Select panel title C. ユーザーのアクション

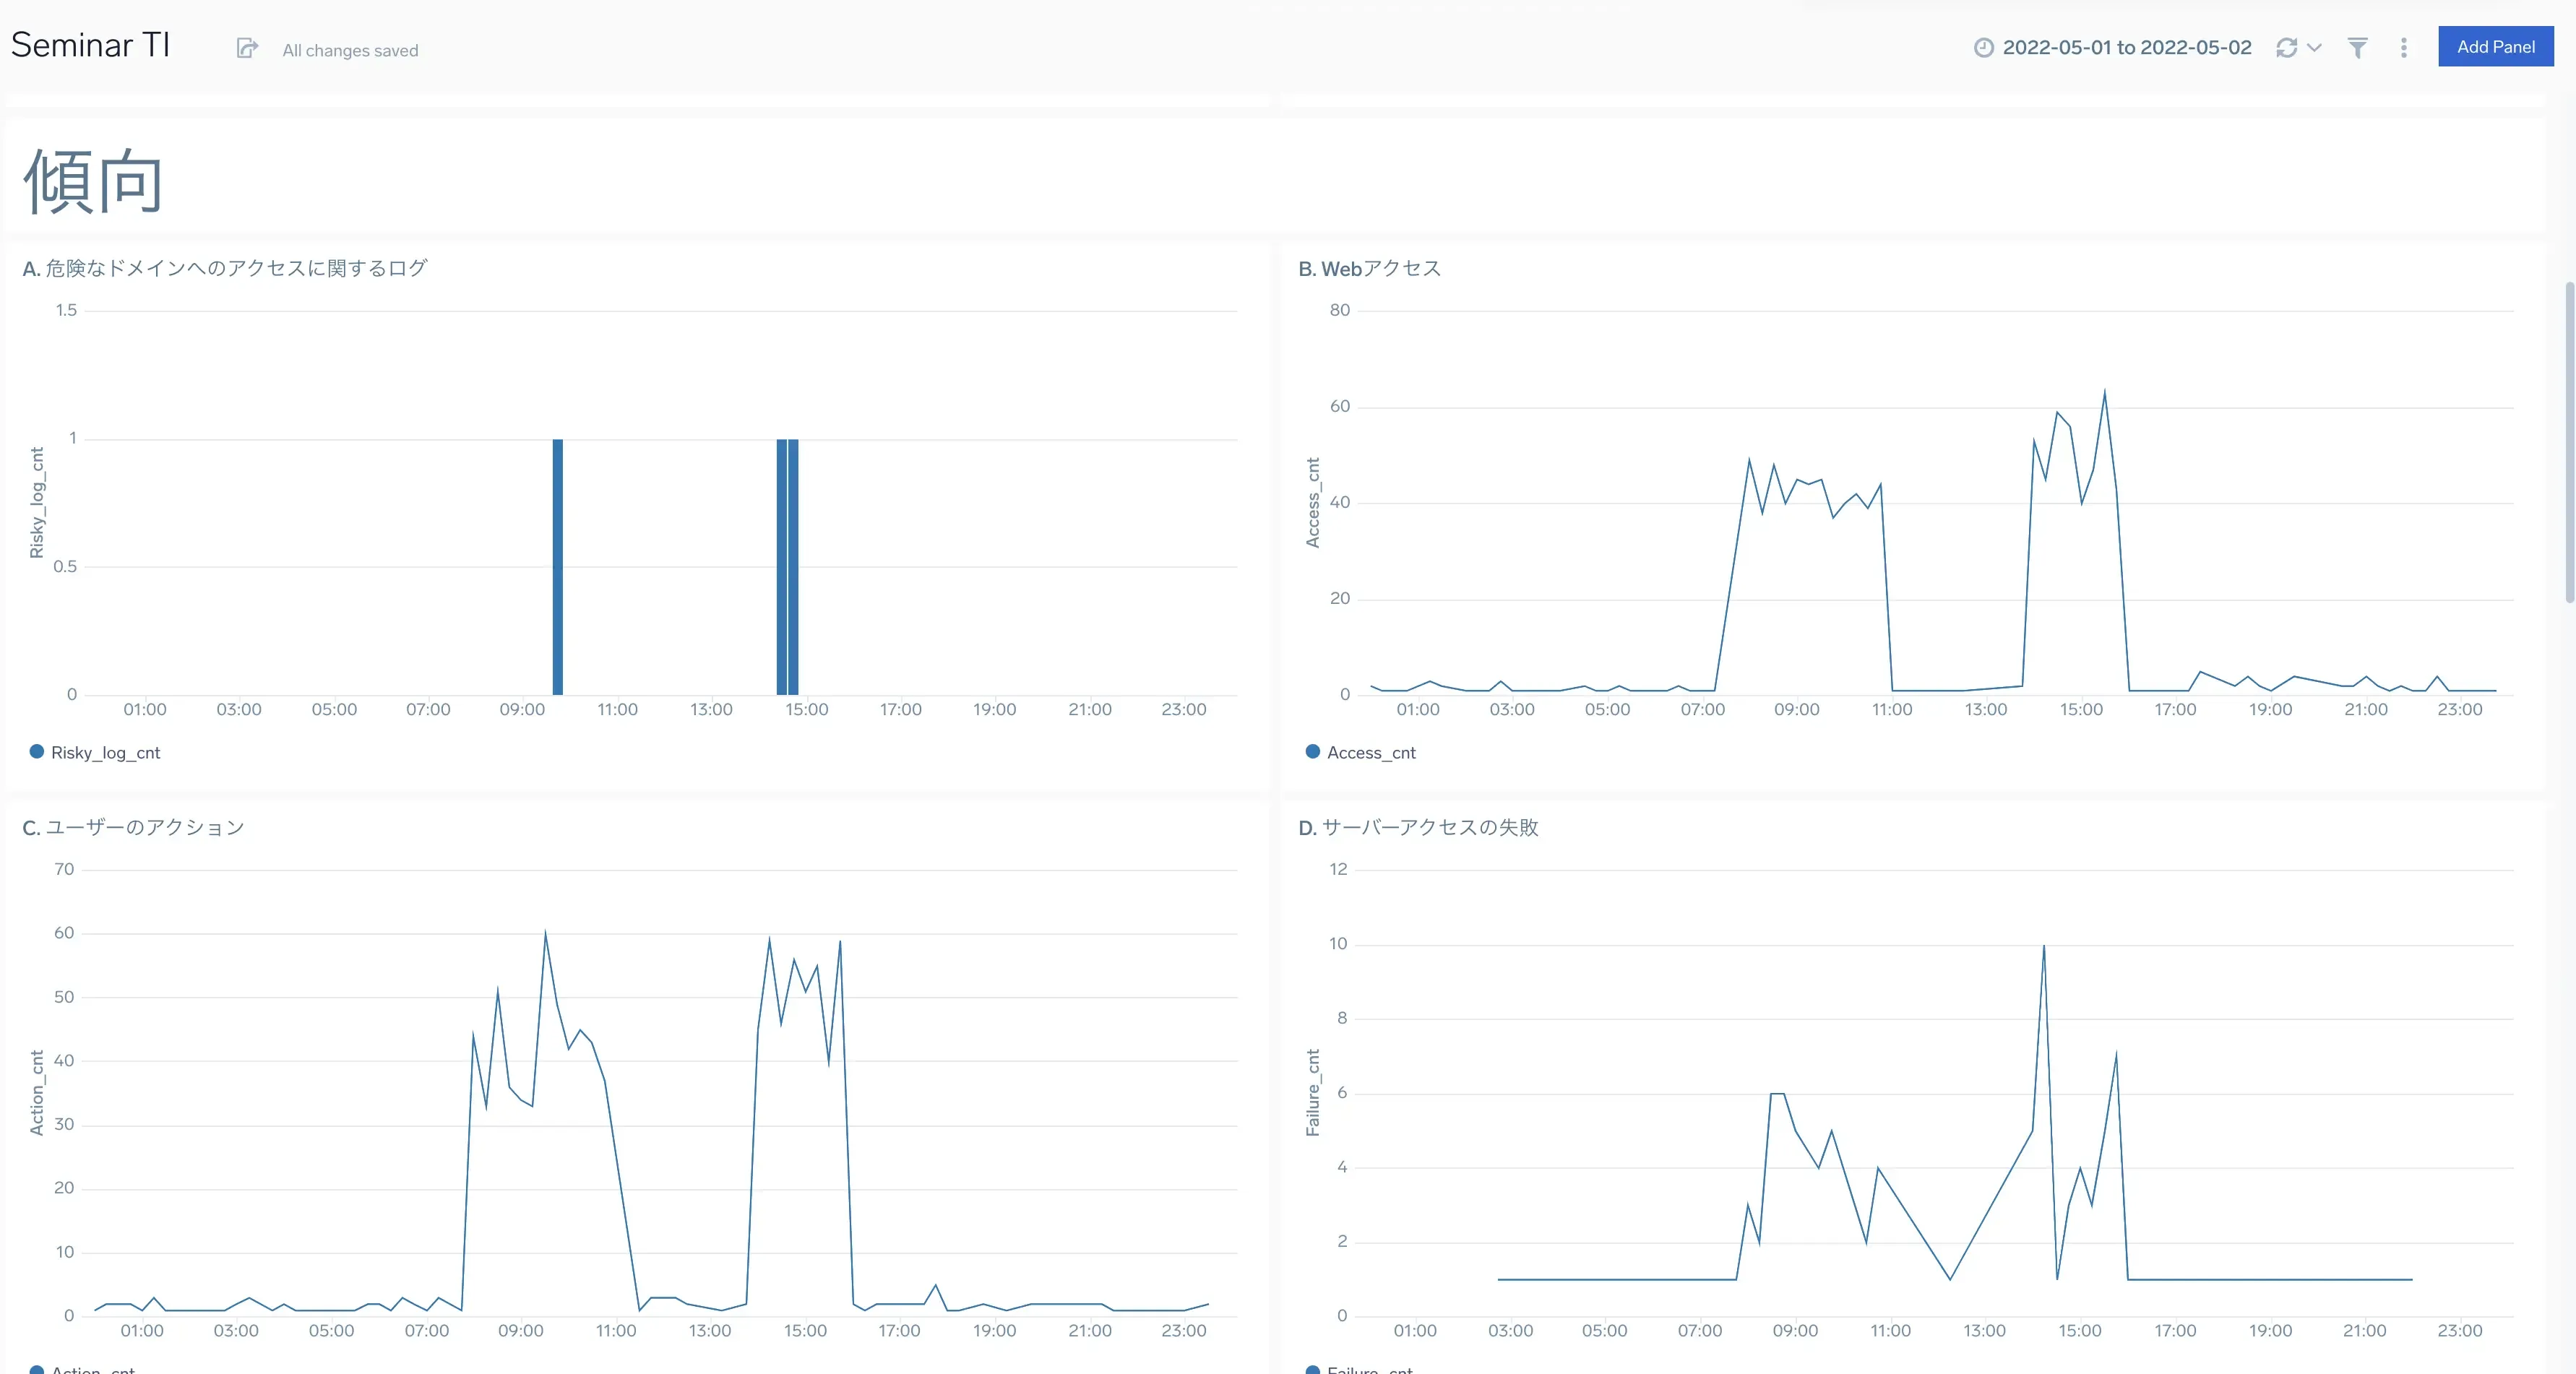(133, 827)
